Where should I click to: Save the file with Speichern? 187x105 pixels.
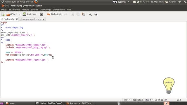(x=30, y=14)
